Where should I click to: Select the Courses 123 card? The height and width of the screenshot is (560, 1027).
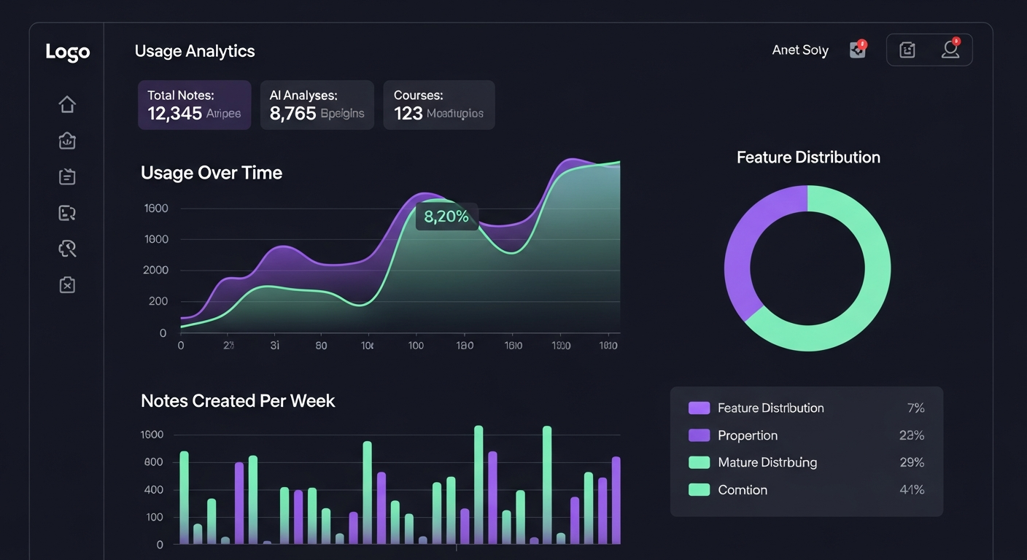[439, 105]
